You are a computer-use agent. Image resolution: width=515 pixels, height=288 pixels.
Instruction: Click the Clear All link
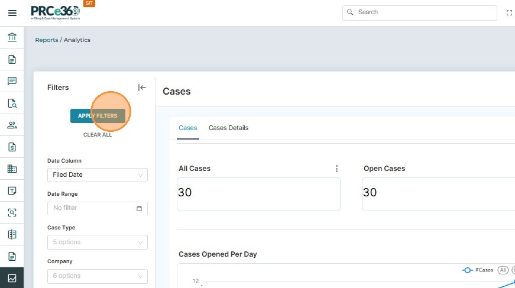[x=98, y=135]
